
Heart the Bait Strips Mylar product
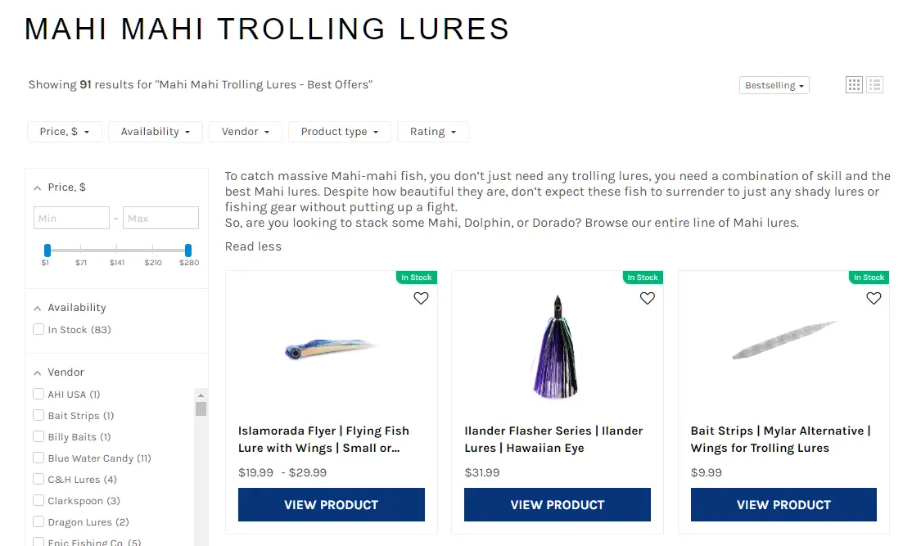coord(874,299)
